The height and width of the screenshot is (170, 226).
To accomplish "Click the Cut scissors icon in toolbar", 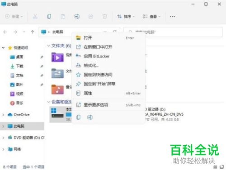I will click(x=35, y=16).
